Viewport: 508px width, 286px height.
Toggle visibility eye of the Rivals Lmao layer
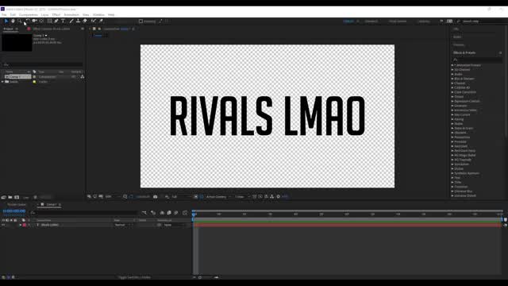(x=3, y=225)
